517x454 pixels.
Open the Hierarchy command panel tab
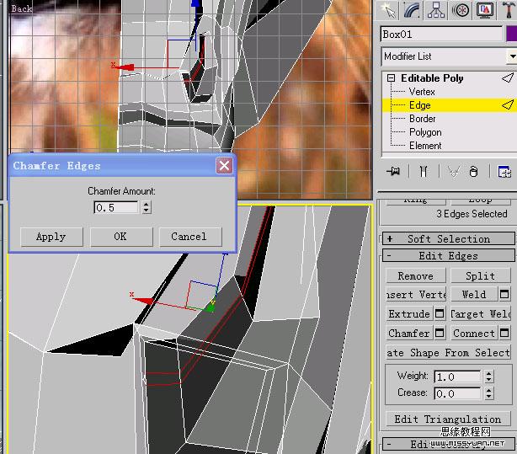tap(436, 10)
